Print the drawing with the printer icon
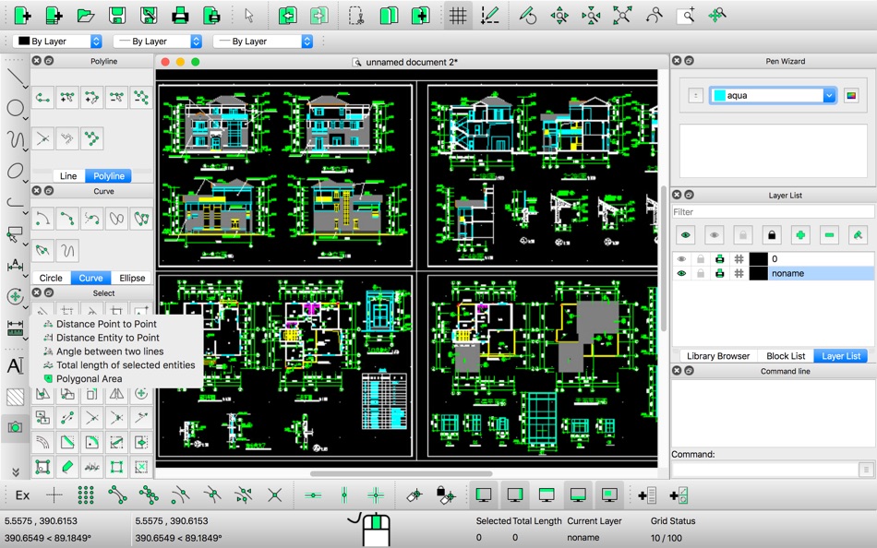 (180, 15)
